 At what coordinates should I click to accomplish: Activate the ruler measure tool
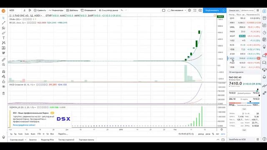3,60
